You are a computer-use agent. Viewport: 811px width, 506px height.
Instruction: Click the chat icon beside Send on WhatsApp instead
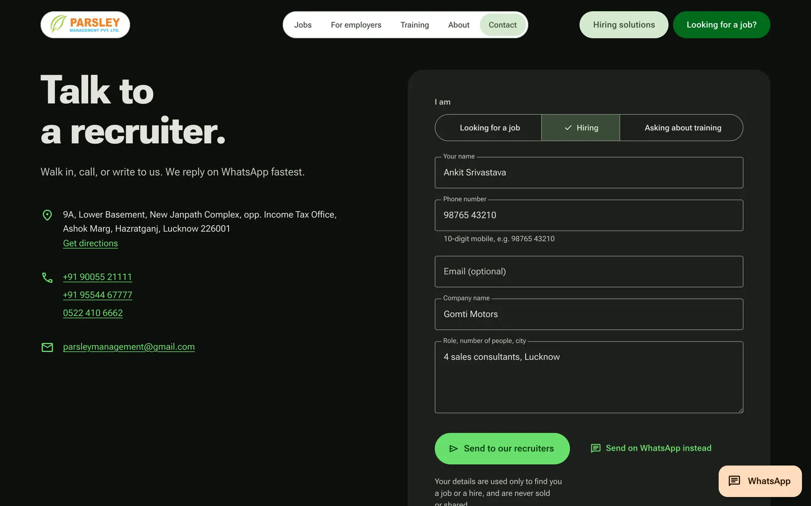(596, 448)
